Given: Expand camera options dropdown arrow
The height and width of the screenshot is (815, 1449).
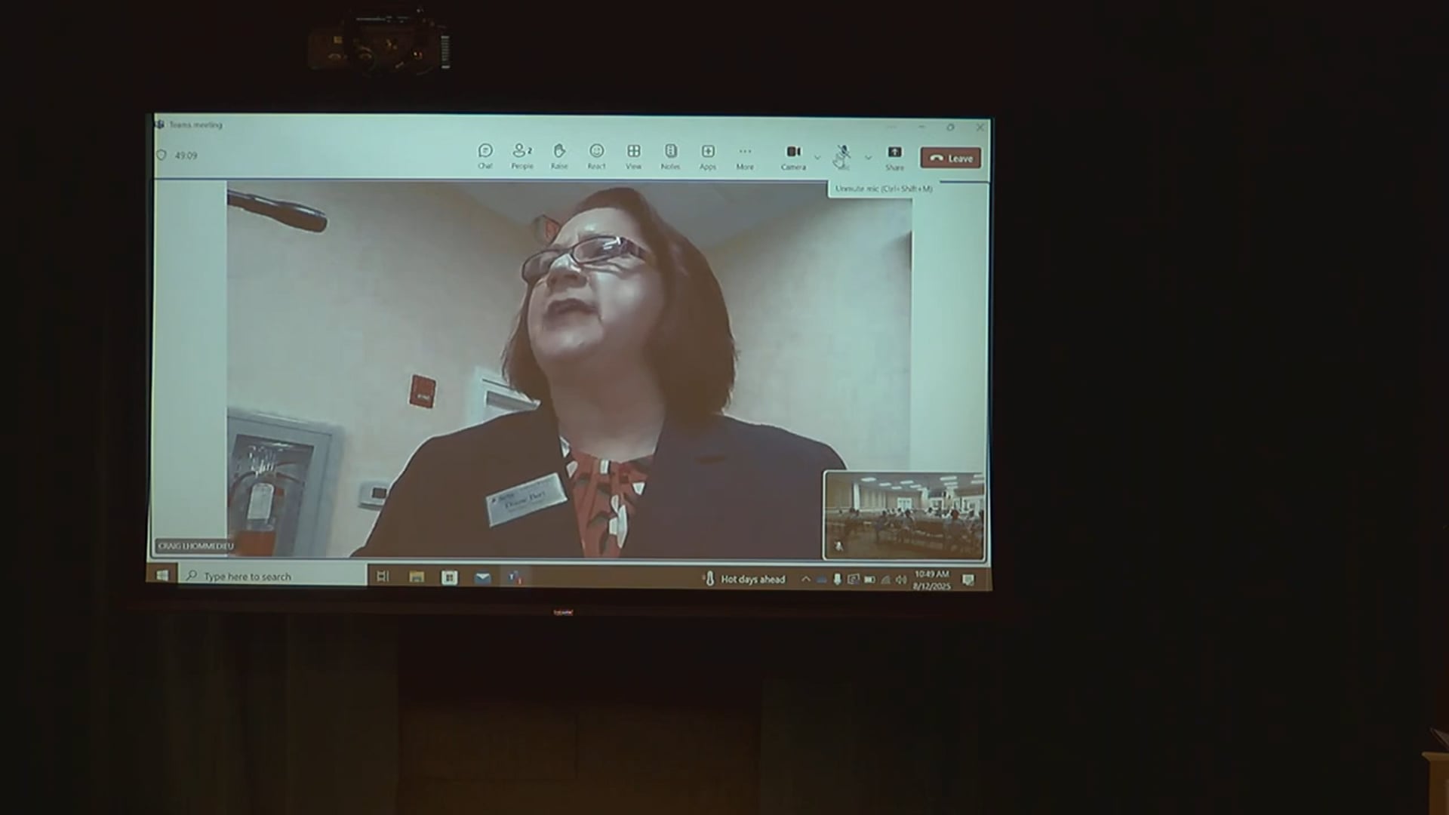Looking at the screenshot, I should pos(817,158).
